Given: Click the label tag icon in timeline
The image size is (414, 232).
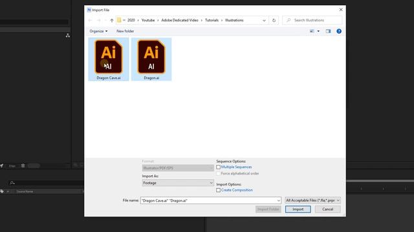Looking at the screenshot, I should [x=2, y=191].
